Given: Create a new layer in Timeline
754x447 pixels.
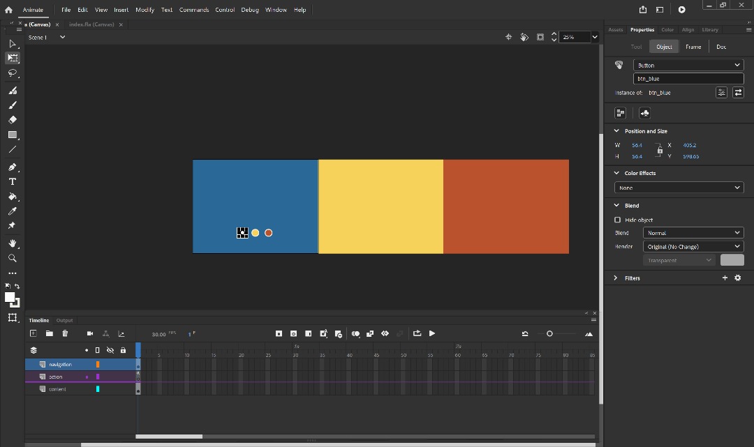Looking at the screenshot, I should point(34,333).
